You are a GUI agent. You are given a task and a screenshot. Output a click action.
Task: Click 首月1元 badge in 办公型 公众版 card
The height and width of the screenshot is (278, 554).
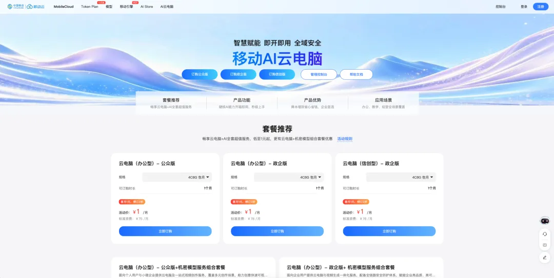tap(132, 202)
